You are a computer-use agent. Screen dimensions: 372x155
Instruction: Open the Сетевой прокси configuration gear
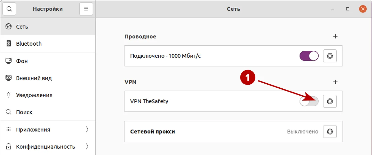(330, 131)
